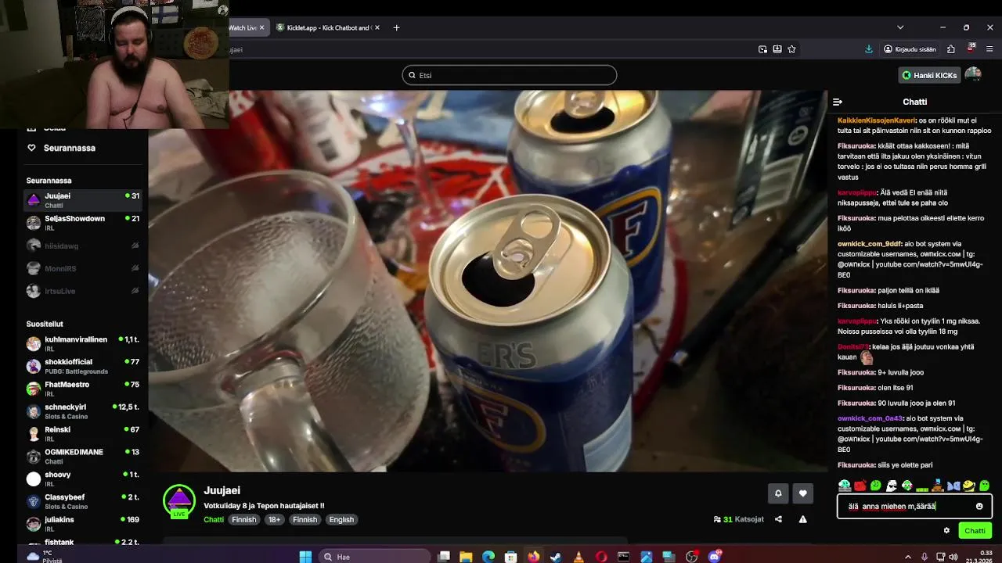Viewport: 1002px width, 563px height.
Task: Open the emoji picker in chat input
Action: 979,506
